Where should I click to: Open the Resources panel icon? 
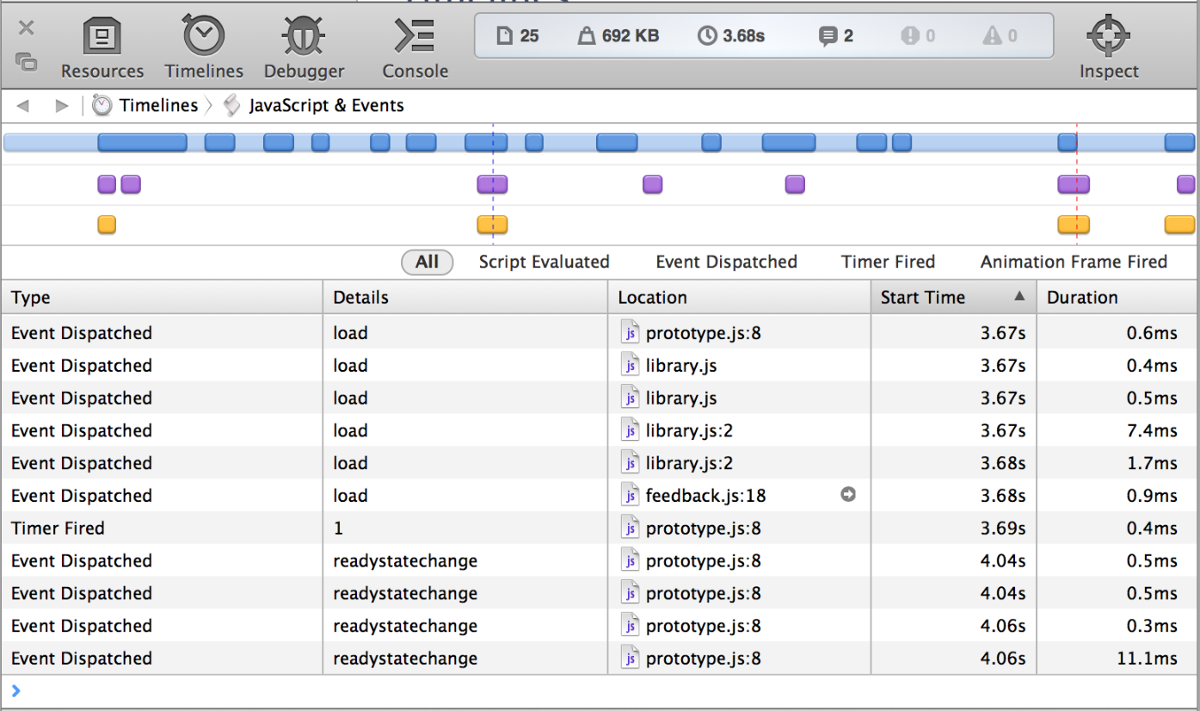[102, 38]
